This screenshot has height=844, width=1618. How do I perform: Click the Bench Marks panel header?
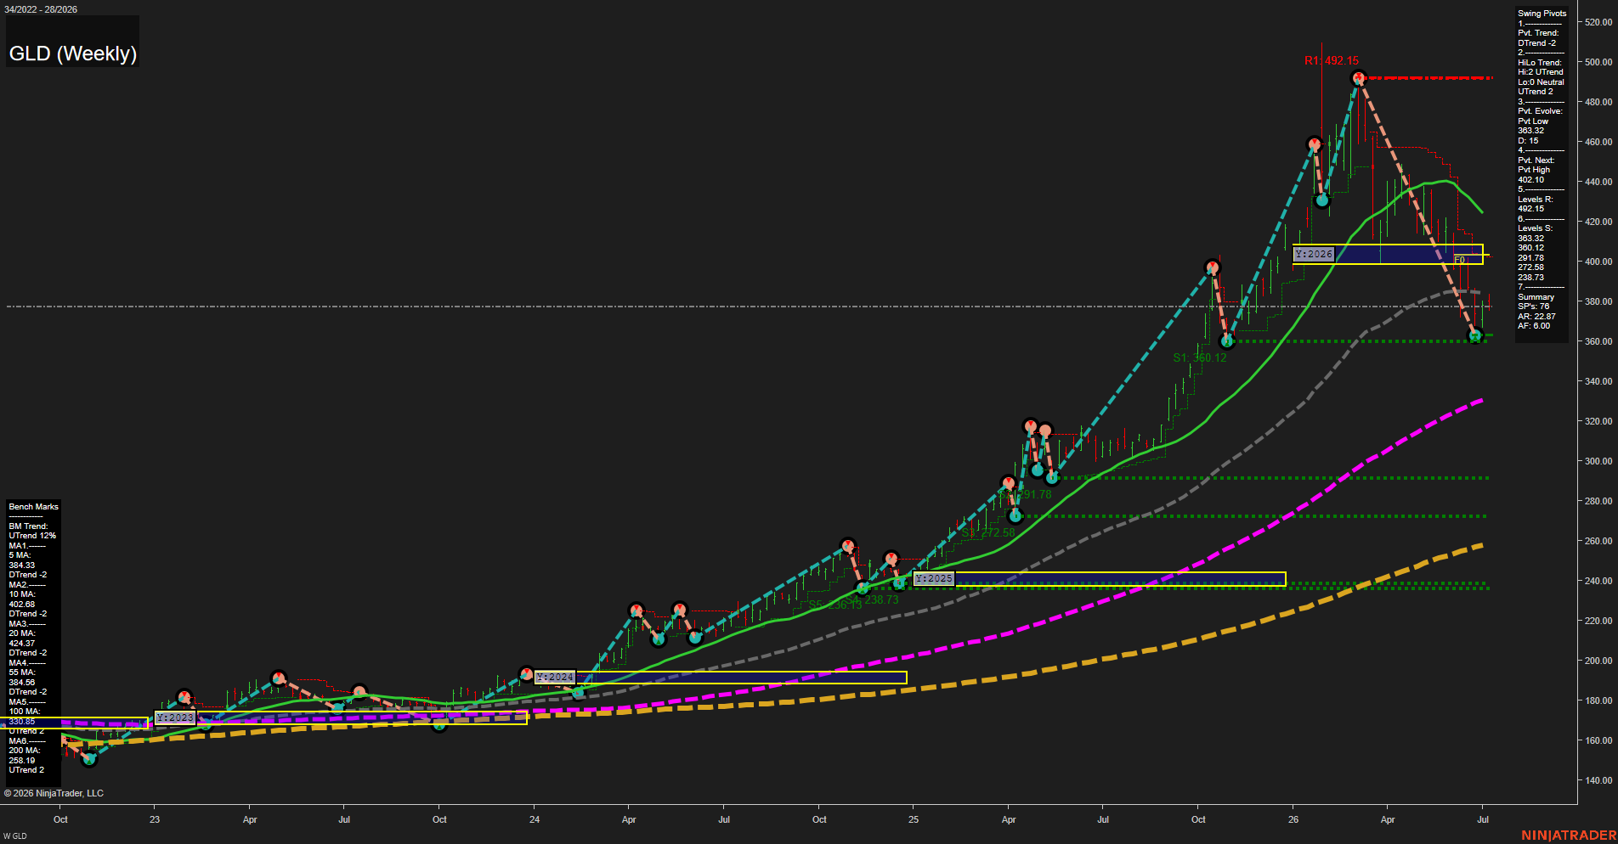pyautogui.click(x=33, y=507)
